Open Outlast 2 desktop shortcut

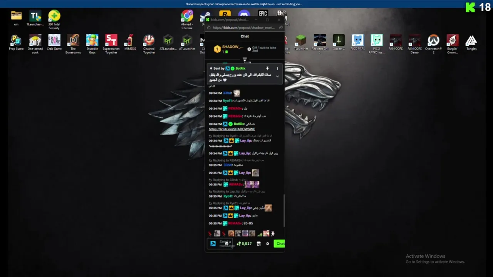[x=339, y=42]
